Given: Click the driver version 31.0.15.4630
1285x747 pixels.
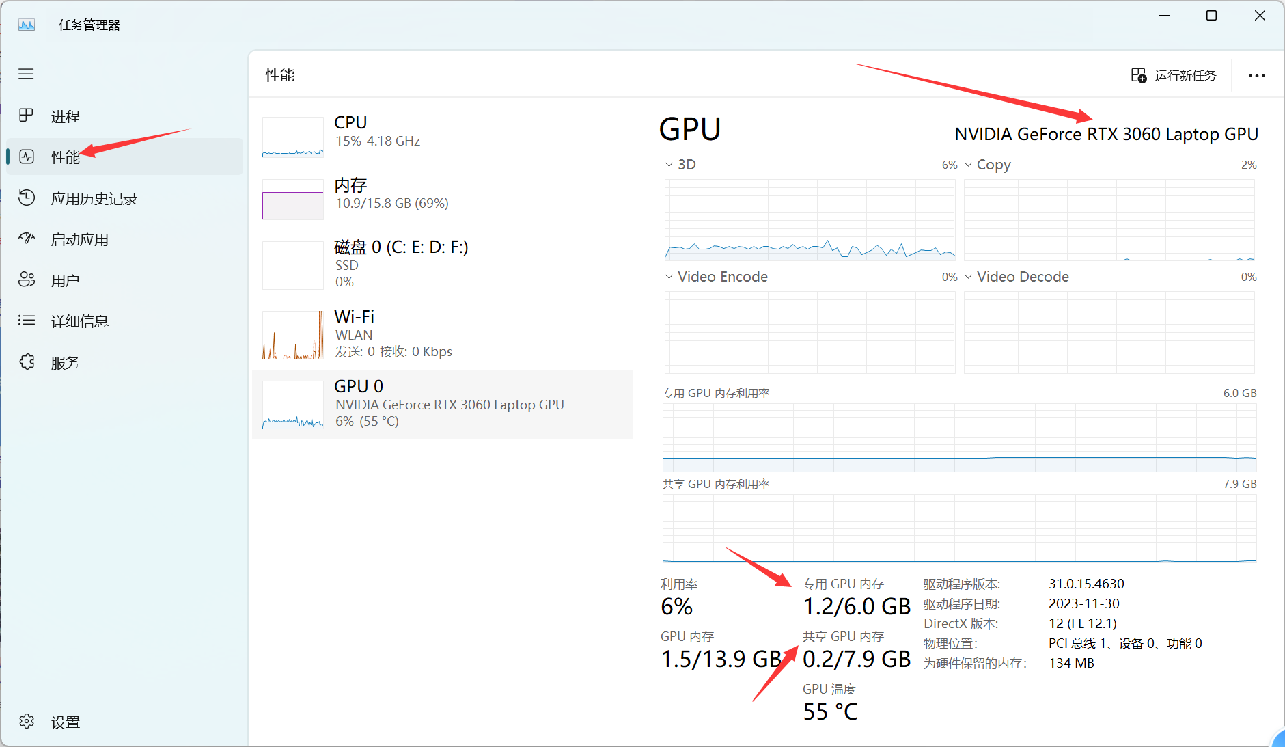Looking at the screenshot, I should pos(1086,584).
